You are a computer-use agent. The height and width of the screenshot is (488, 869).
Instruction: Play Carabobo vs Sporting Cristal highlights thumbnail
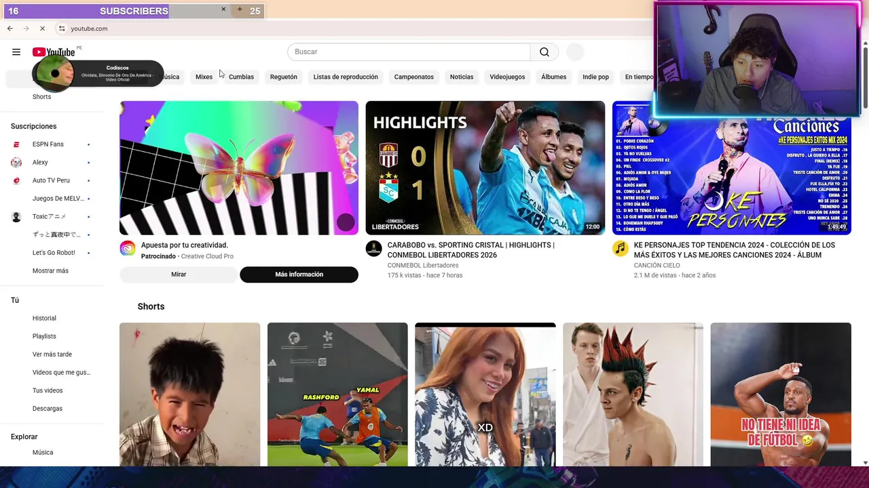point(485,168)
